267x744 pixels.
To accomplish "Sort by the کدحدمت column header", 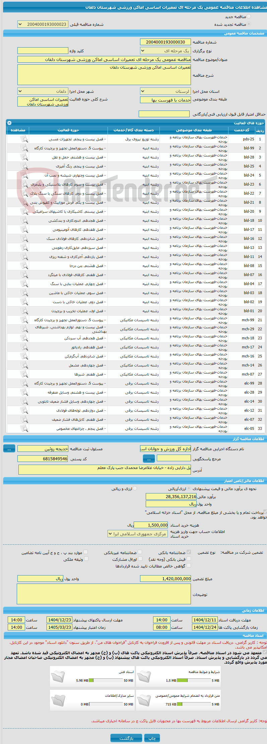I will click(242, 130).
